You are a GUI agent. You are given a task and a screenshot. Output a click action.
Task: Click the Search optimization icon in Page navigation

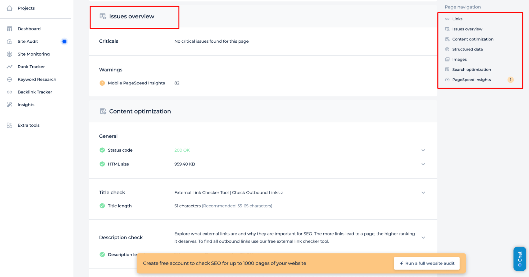[447, 70]
